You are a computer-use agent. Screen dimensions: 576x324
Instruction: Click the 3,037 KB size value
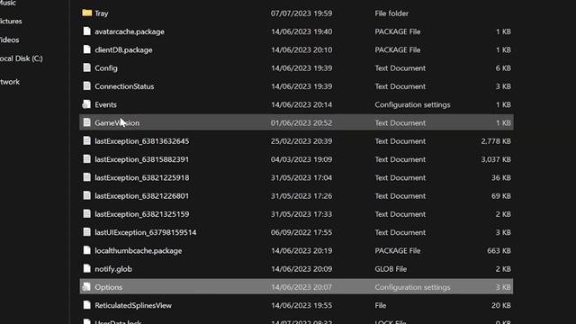[x=496, y=159]
